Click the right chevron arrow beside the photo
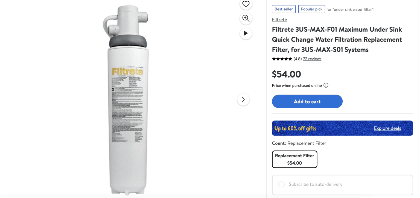 click(x=243, y=99)
